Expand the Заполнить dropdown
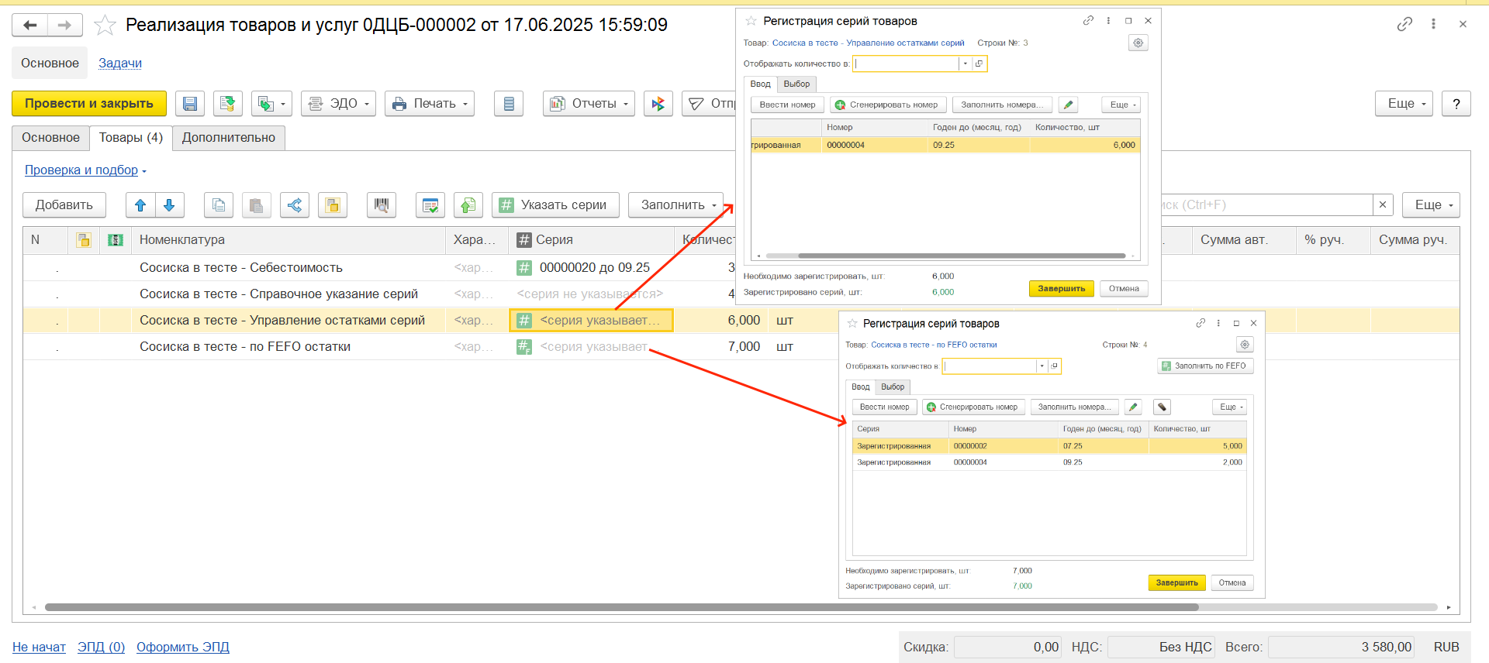Image resolution: width=1489 pixels, height=663 pixels. [x=676, y=205]
